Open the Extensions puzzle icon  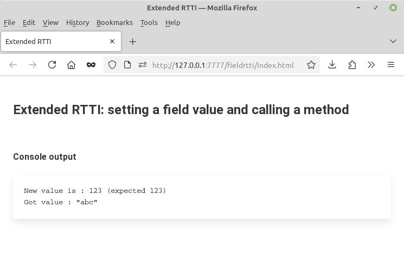pyautogui.click(x=352, y=65)
